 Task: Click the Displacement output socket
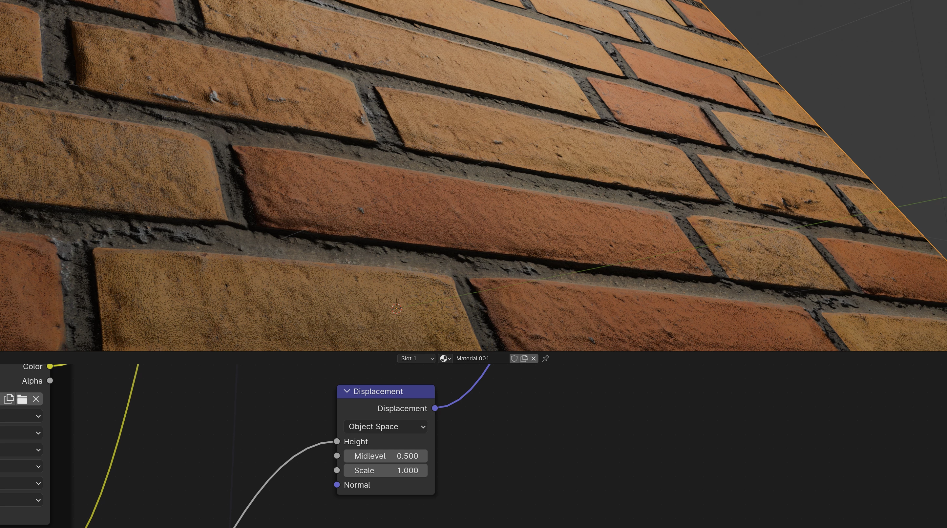point(434,408)
